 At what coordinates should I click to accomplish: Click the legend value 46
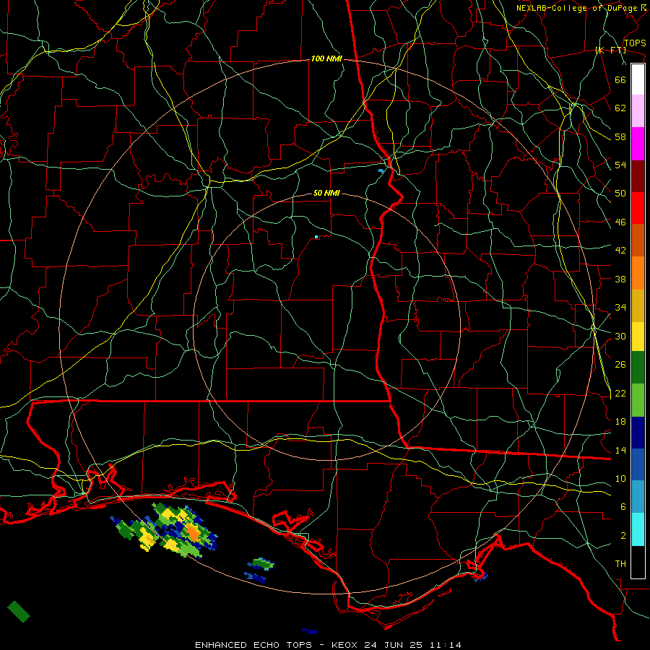point(620,222)
